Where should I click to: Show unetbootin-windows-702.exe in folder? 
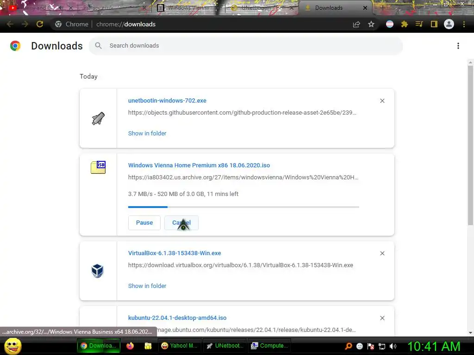147,134
